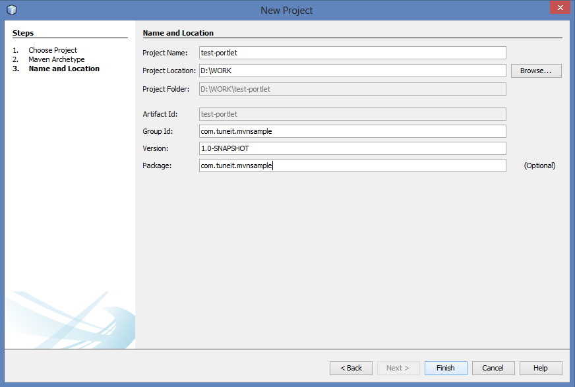
Task: Click the New Project title bar text
Action: (287, 11)
